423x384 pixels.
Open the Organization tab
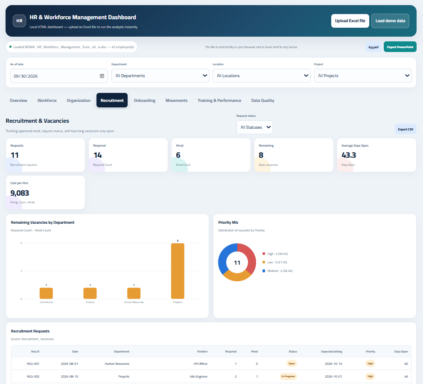[x=79, y=101]
